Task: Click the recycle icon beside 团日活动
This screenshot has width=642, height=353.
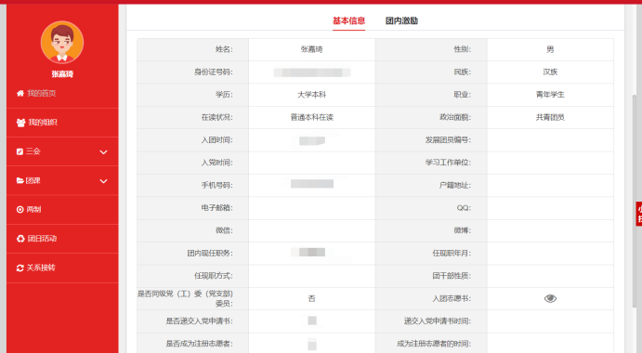Action: 20,239
